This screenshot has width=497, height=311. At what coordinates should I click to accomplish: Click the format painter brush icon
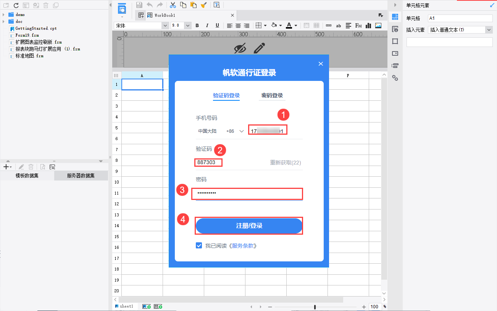coord(204,5)
